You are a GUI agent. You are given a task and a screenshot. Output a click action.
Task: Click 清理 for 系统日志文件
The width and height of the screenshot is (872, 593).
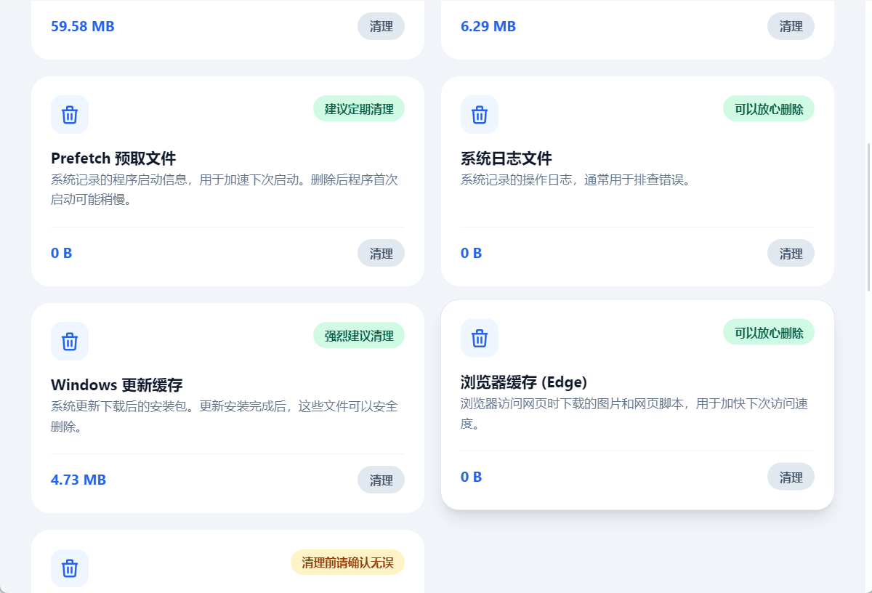click(791, 254)
